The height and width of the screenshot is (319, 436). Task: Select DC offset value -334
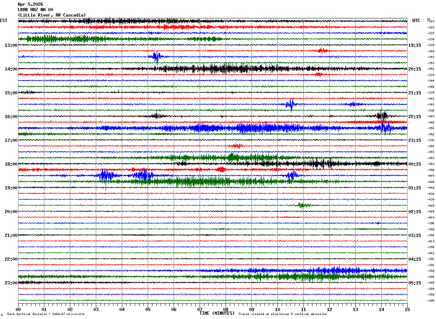click(430, 75)
